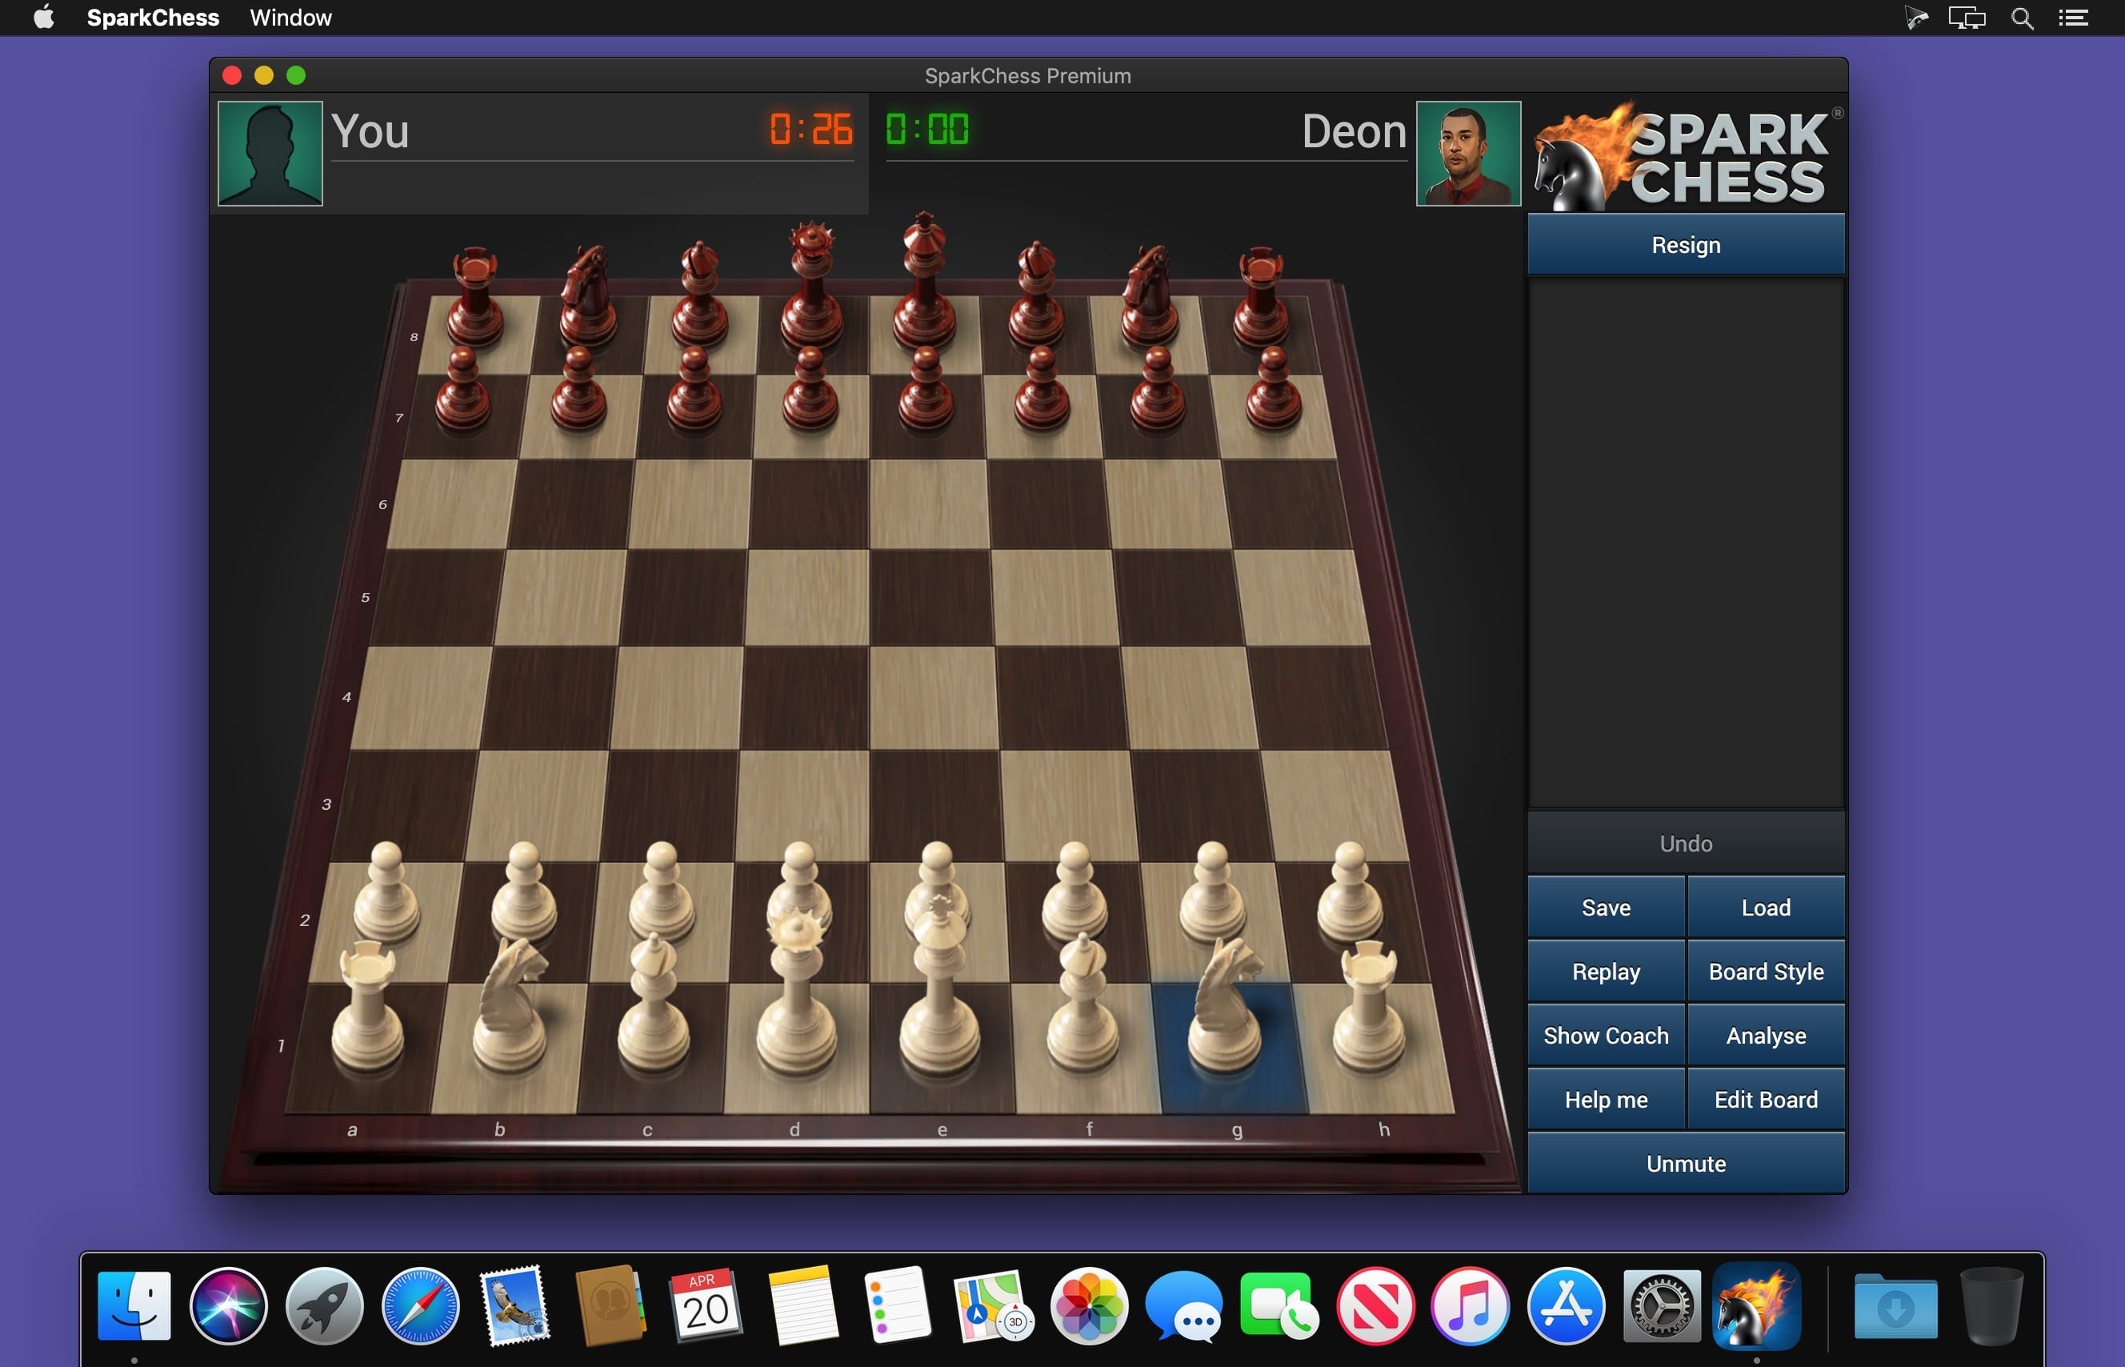Viewport: 2125px width, 1367px height.
Task: Open the Save game dialog
Action: (x=1603, y=905)
